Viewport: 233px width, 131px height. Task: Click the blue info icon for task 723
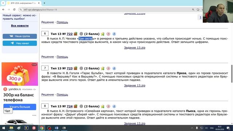pyautogui.click(x=114, y=68)
